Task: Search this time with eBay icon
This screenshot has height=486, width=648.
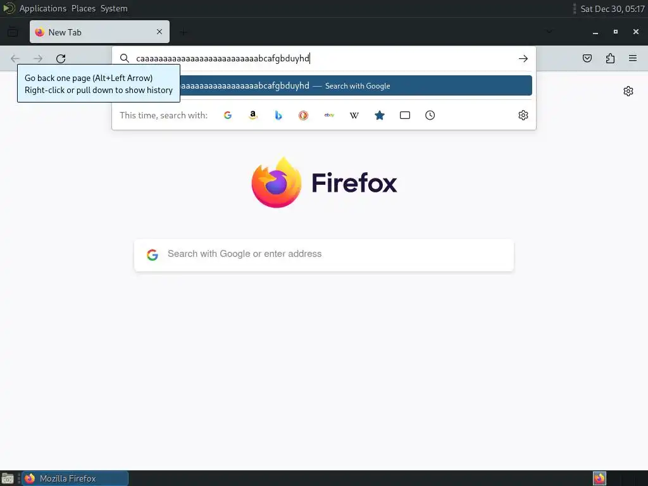Action: (329, 115)
